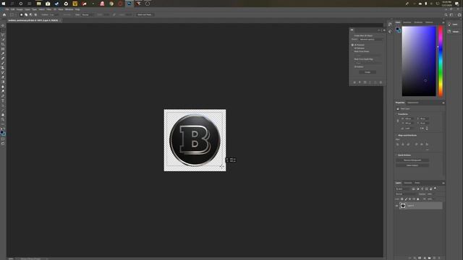463x260 pixels.
Task: Select the Move tool
Action: (3, 26)
